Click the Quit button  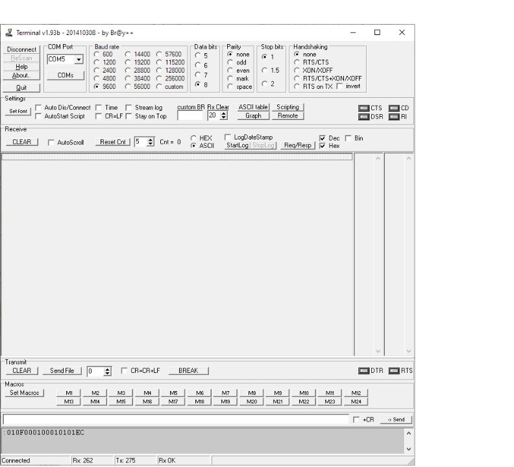click(x=21, y=88)
